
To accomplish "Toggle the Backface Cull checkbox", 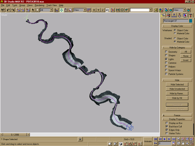I will click(x=167, y=127).
